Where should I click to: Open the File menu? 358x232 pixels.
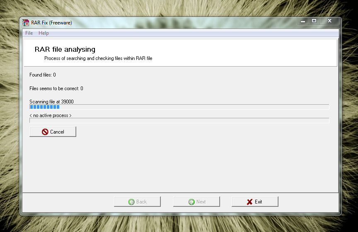(29, 33)
